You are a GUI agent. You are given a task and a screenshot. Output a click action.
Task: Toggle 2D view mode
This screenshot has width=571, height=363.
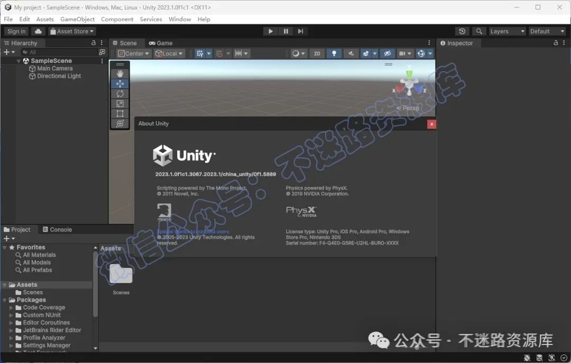[317, 53]
